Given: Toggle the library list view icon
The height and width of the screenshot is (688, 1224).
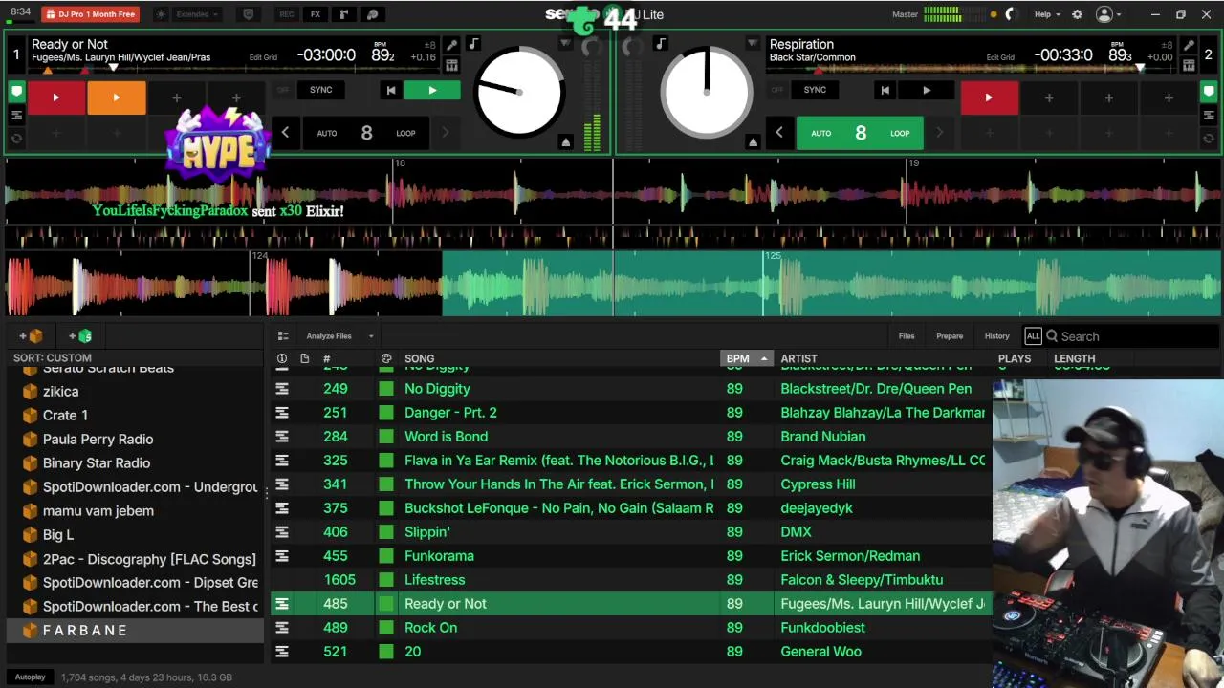Looking at the screenshot, I should (283, 336).
